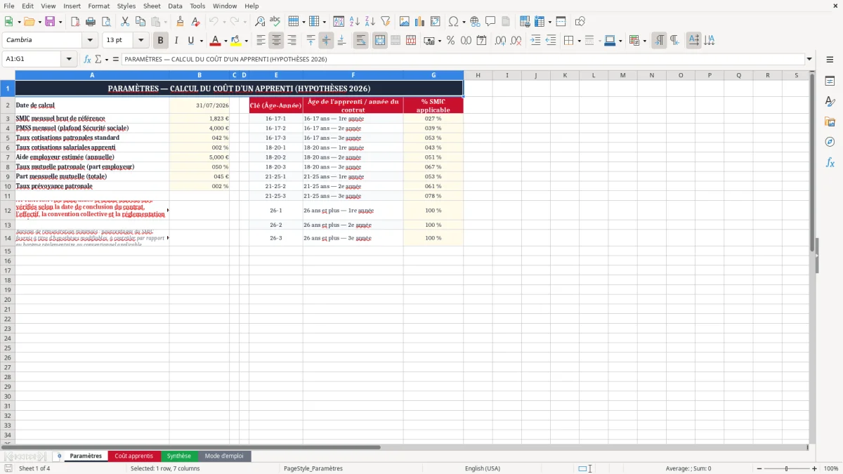The height and width of the screenshot is (474, 843).
Task: Open the Font Color dropdown arrow
Action: 226,41
